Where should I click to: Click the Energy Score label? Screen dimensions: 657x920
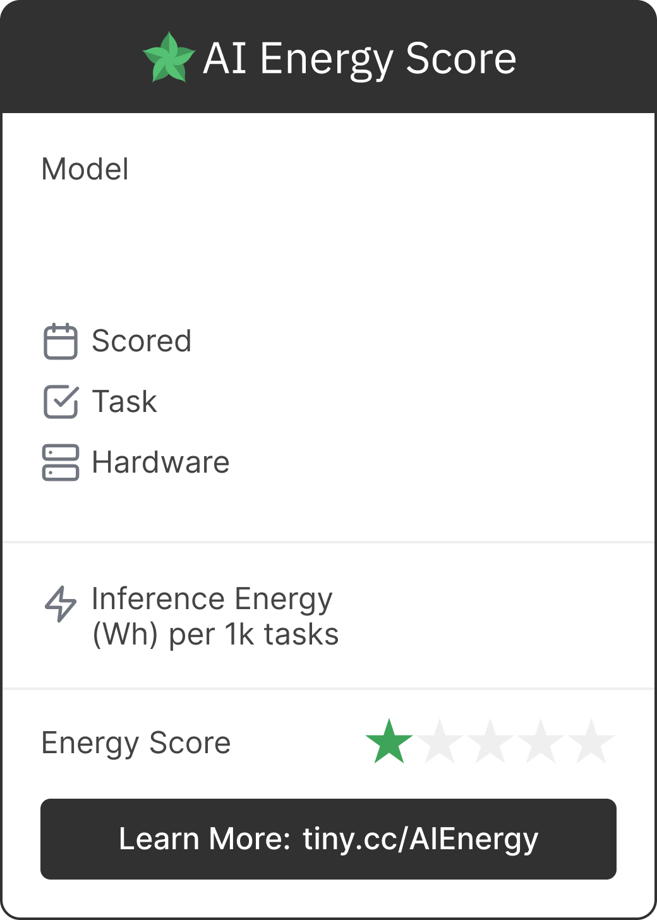tap(136, 743)
